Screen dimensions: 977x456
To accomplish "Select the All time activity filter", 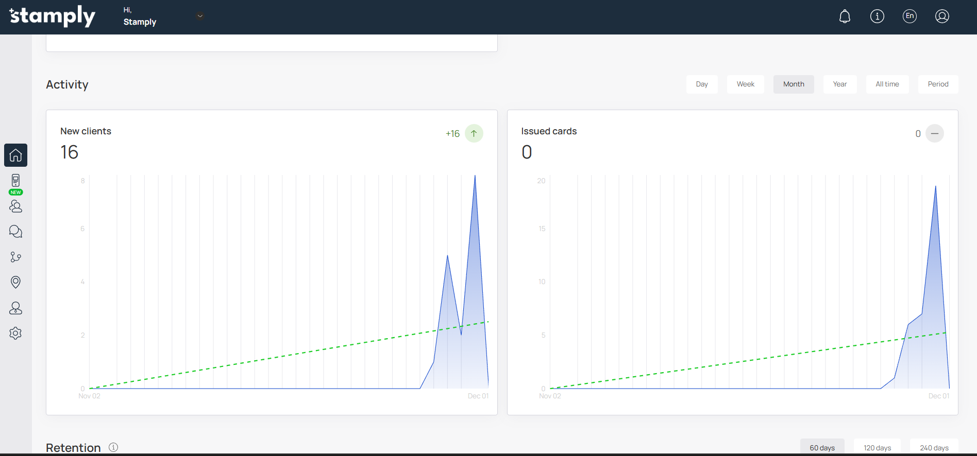I will pyautogui.click(x=887, y=84).
